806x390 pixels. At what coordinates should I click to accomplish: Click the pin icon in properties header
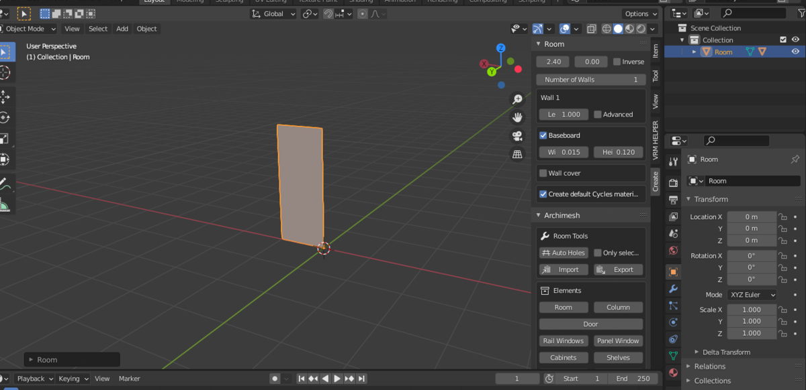coord(795,159)
